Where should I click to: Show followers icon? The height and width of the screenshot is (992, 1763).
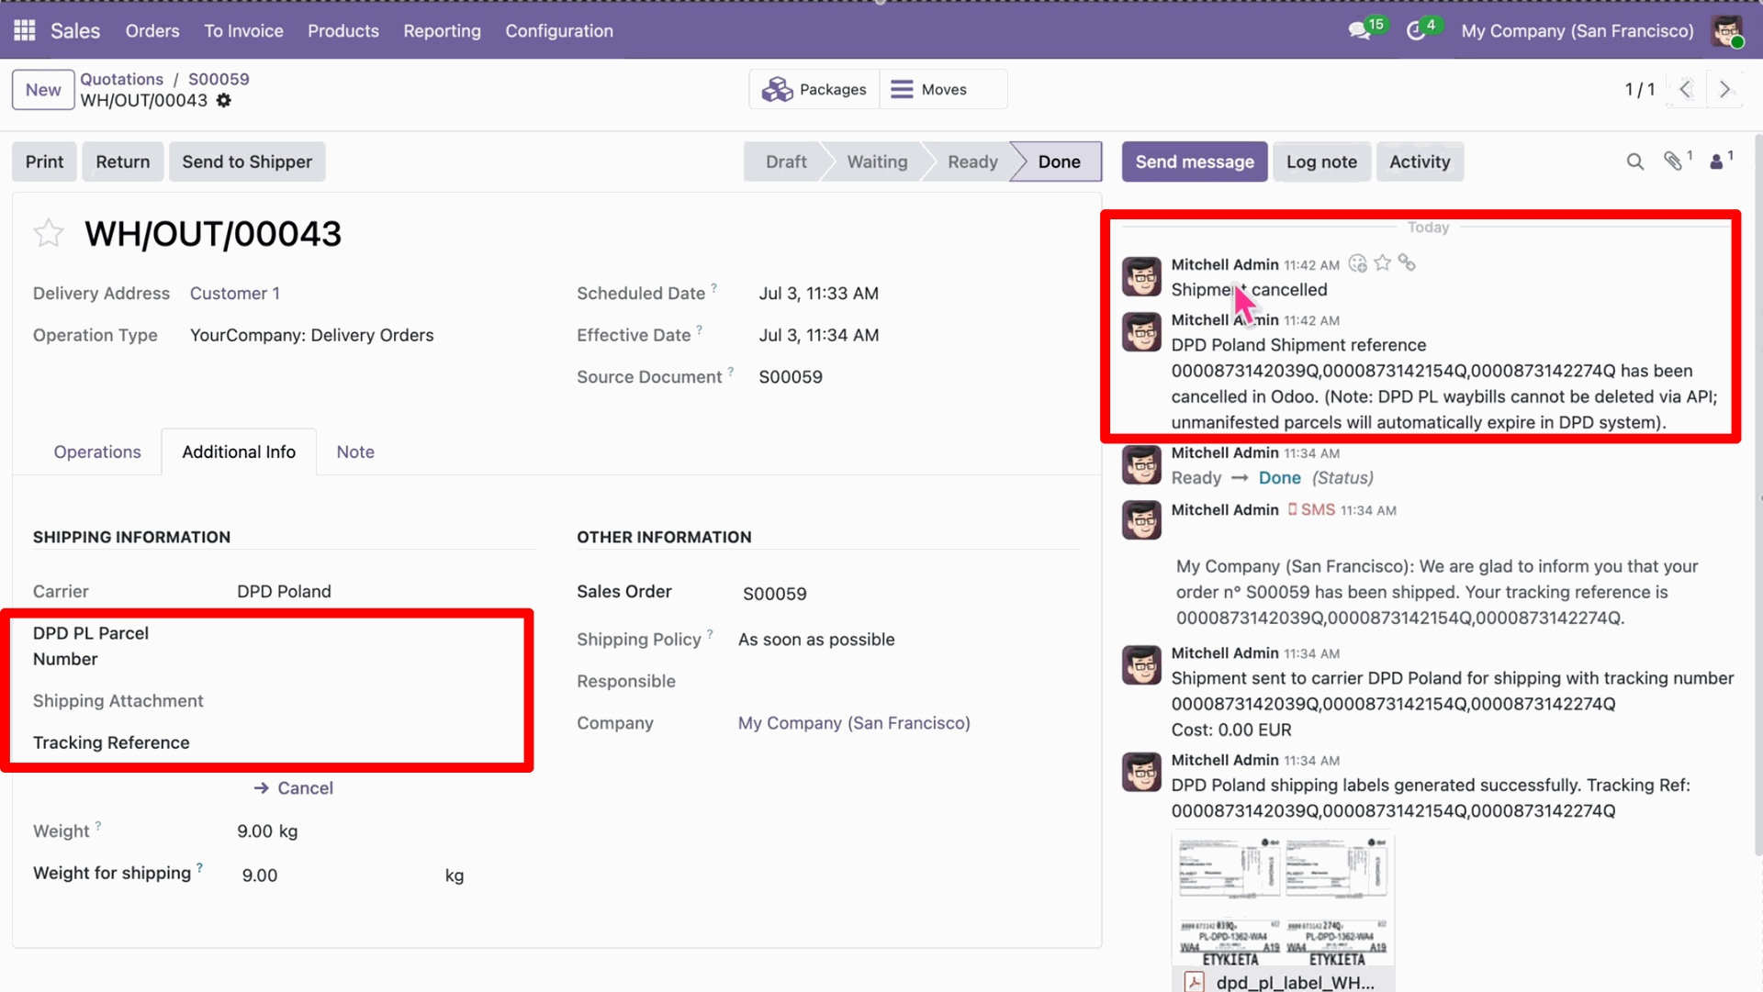pyautogui.click(x=1716, y=162)
